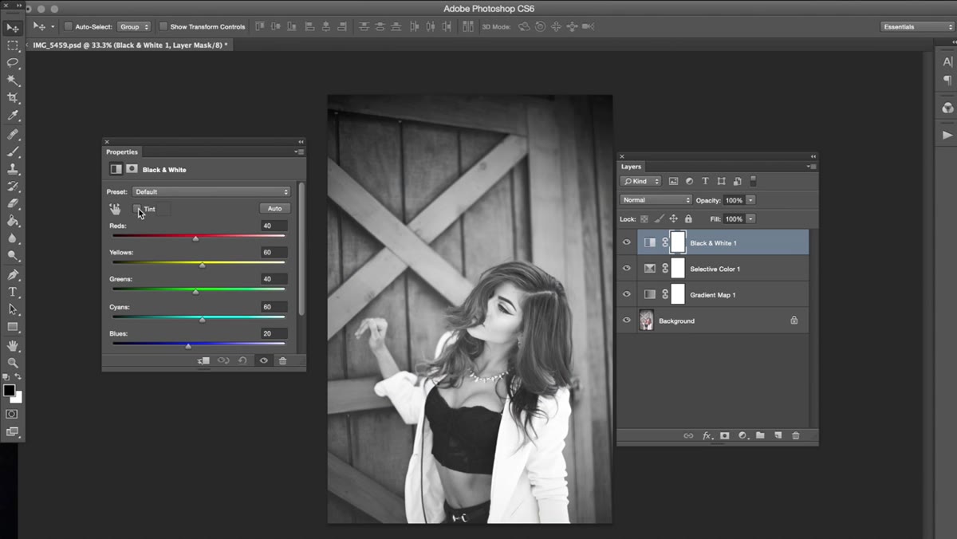
Task: Create a new layer in Layers panel
Action: tap(778, 436)
